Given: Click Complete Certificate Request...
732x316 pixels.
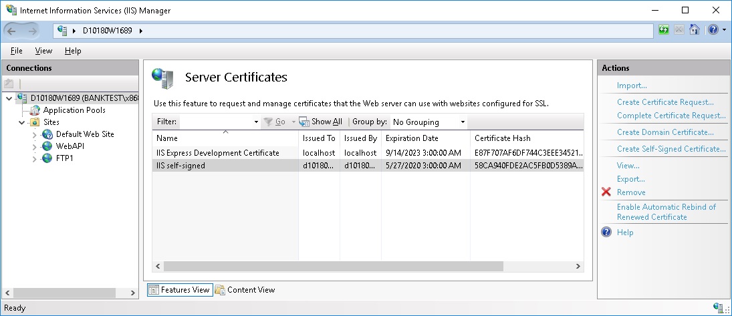Looking at the screenshot, I should [x=671, y=116].
